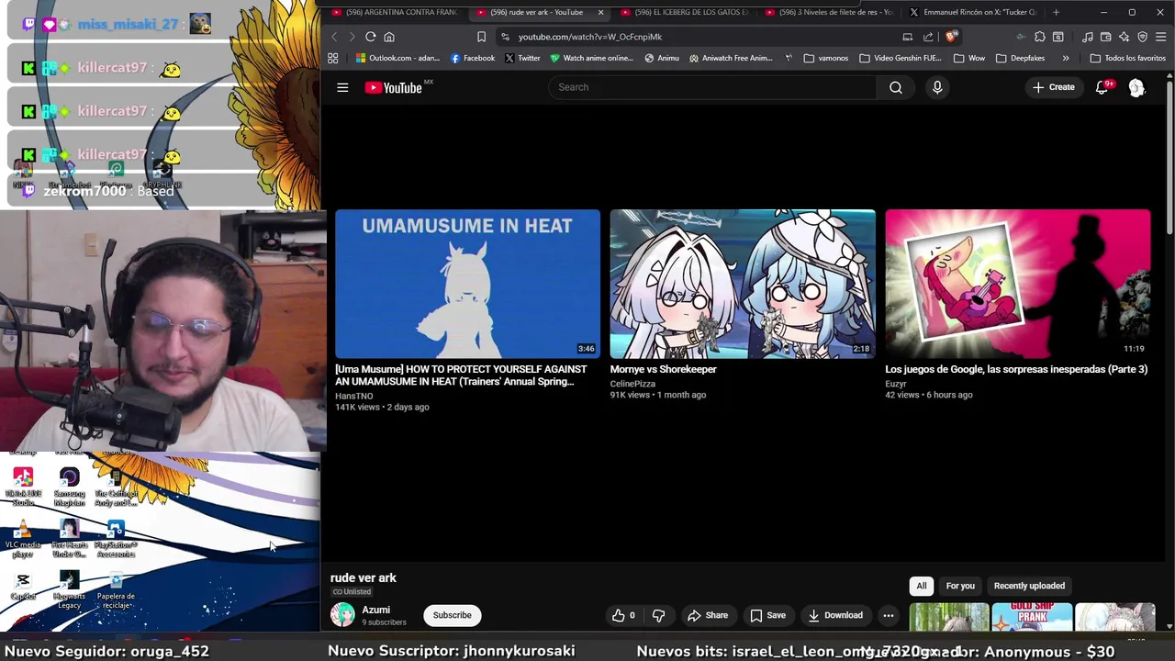
Task: Open the Aniwatch Free Anime bookmark
Action: (731, 58)
